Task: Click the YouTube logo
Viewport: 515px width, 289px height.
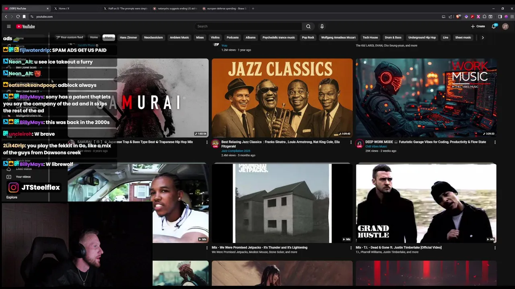Action: pos(26,26)
